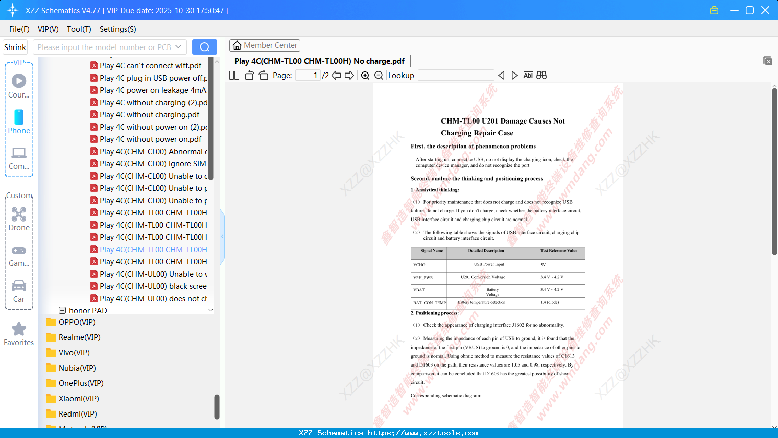Collapse the left panel with splitter handle

pos(222,236)
